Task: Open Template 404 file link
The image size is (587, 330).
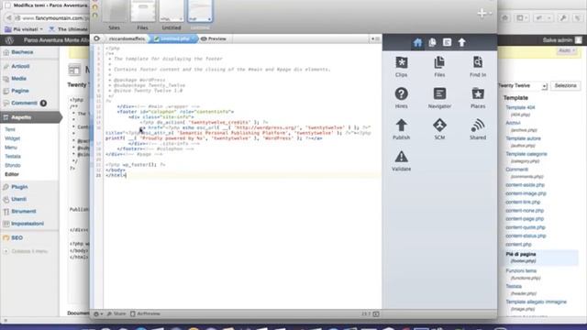Action: coord(520,108)
